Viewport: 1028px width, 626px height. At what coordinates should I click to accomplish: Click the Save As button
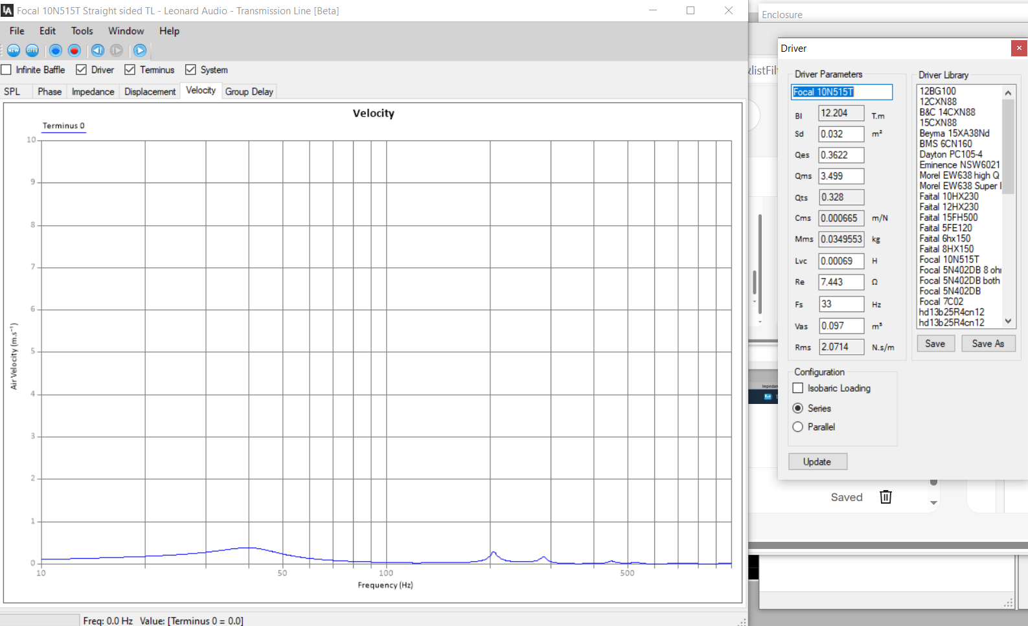click(x=988, y=344)
